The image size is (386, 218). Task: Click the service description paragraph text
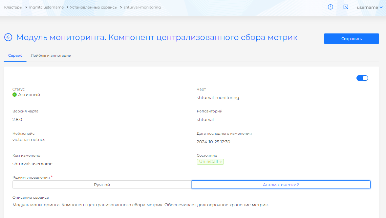[x=140, y=205]
